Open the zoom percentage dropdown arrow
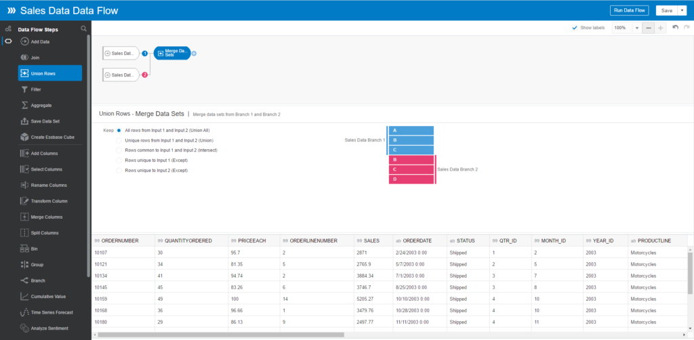Image resolution: width=694 pixels, height=340 pixels. (637, 28)
